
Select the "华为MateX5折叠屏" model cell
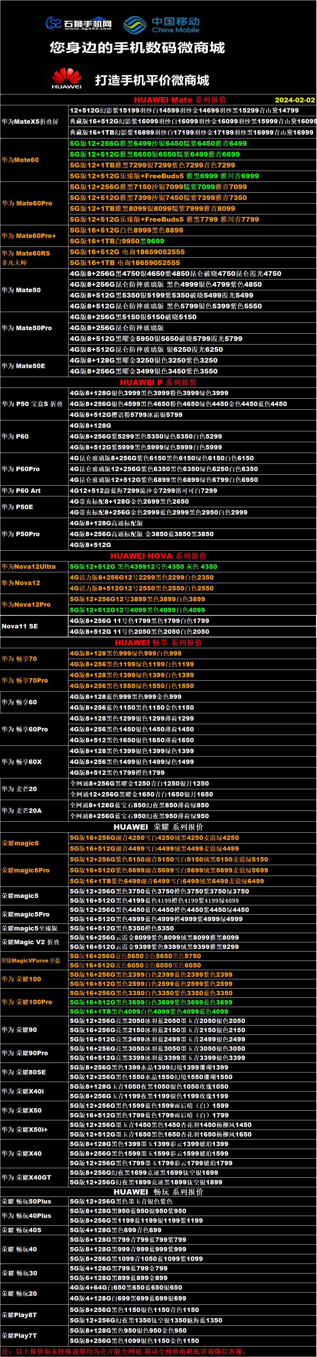coord(34,122)
